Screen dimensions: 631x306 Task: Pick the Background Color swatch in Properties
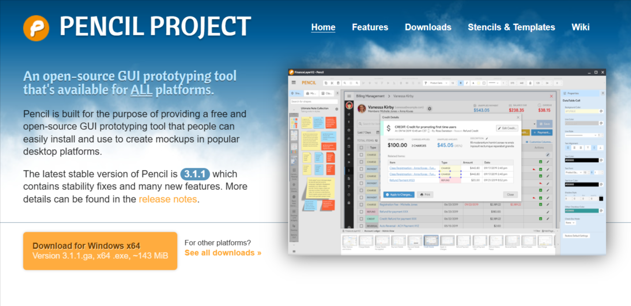click(x=582, y=111)
